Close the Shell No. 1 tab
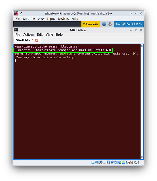Viewport: 157px width, 181px height. [x=37, y=40]
